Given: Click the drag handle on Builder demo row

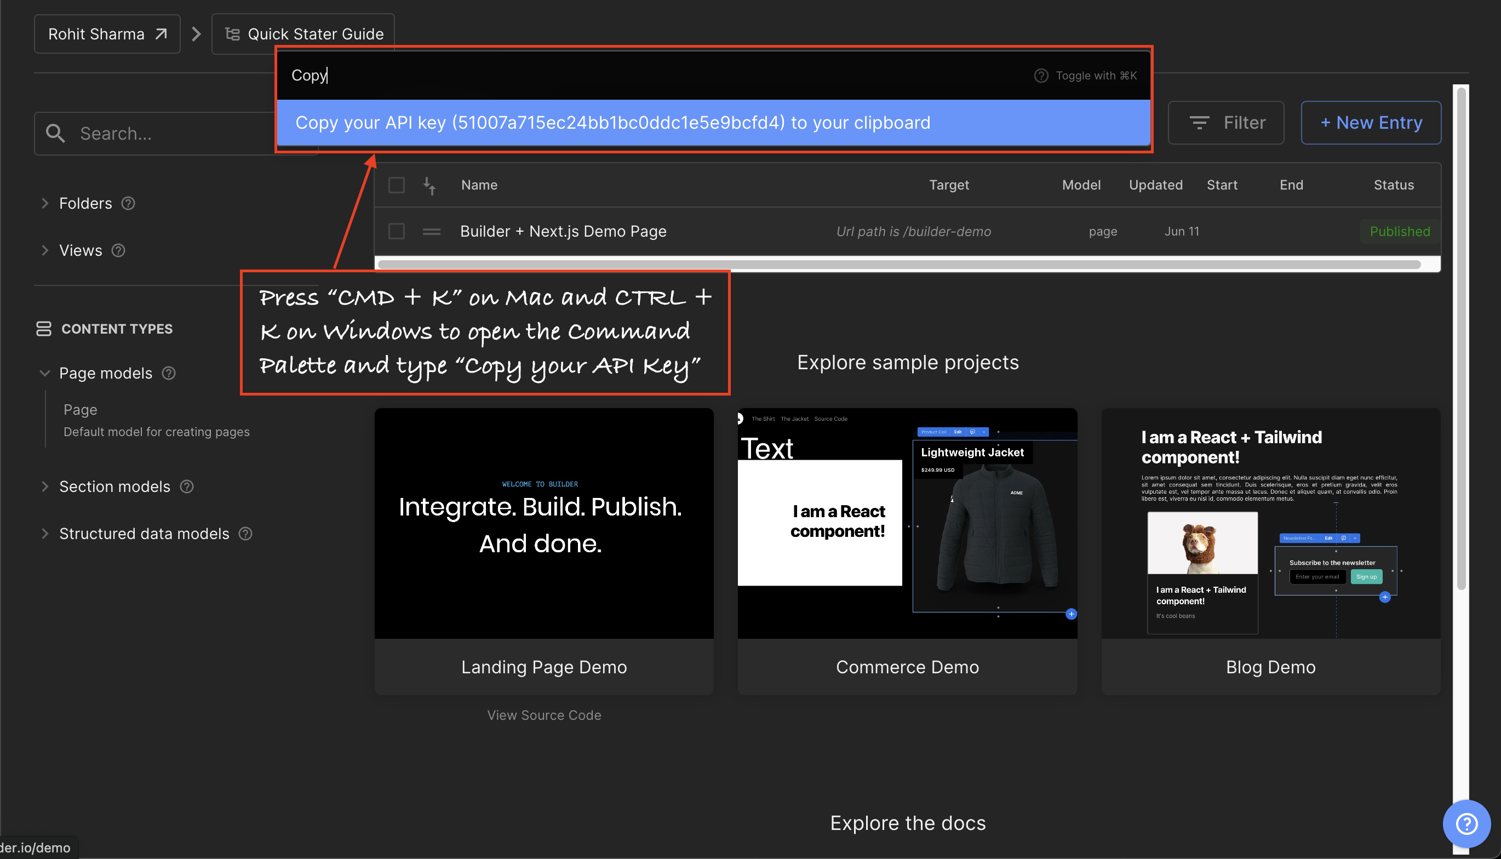Looking at the screenshot, I should pos(431,231).
